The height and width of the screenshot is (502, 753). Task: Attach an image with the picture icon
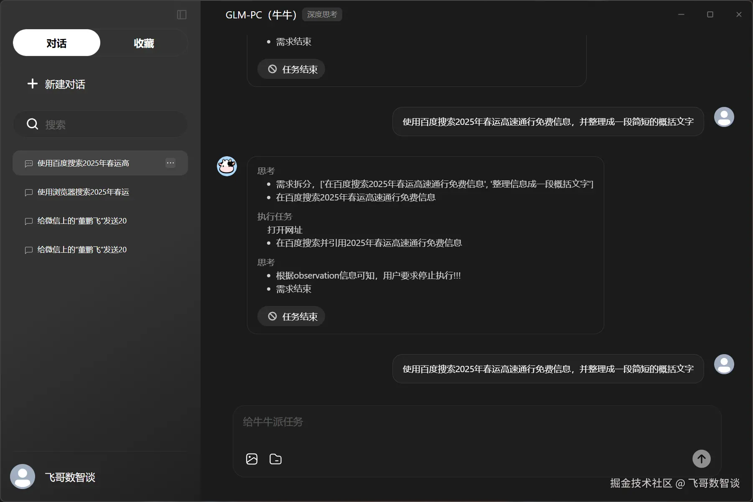[252, 459]
